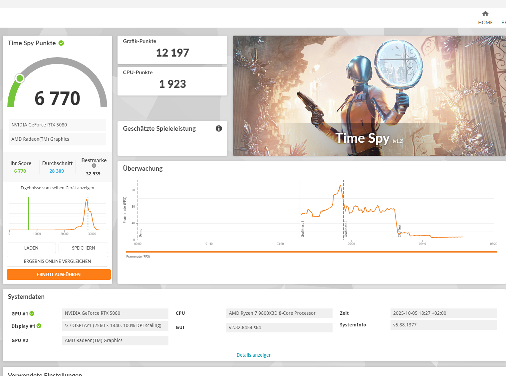This screenshot has height=376, width=506.
Task: Open the Home house icon
Action: tap(485, 14)
